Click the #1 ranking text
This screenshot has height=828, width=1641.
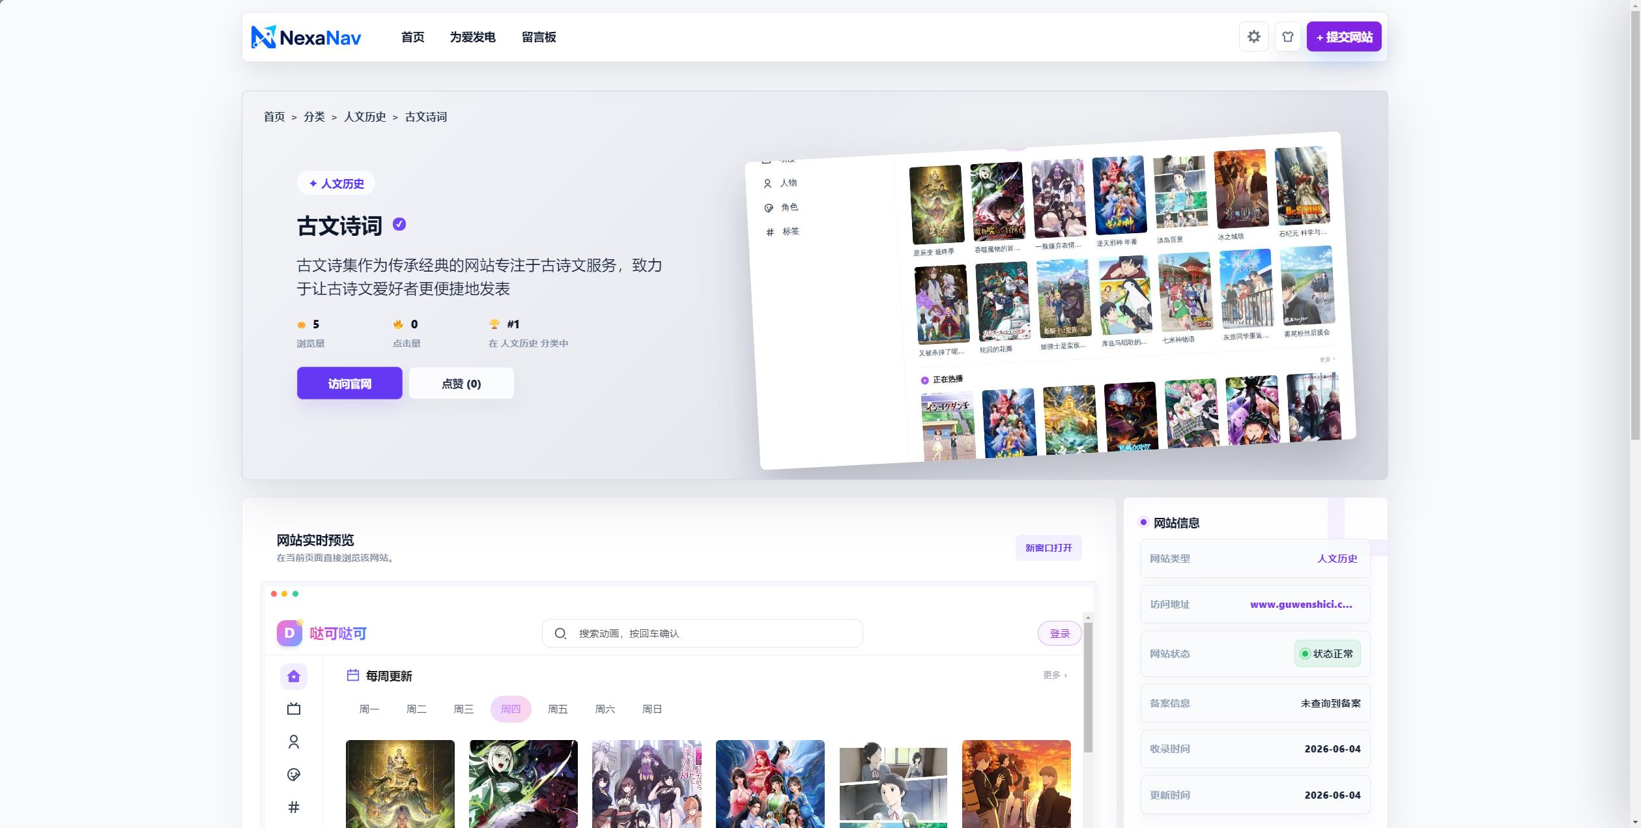point(513,324)
